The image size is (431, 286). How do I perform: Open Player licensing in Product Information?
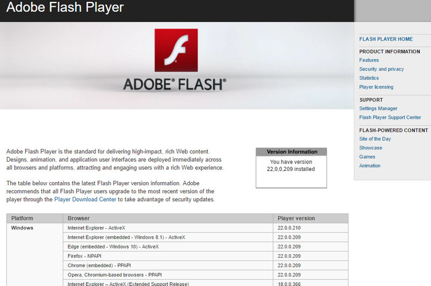click(376, 87)
